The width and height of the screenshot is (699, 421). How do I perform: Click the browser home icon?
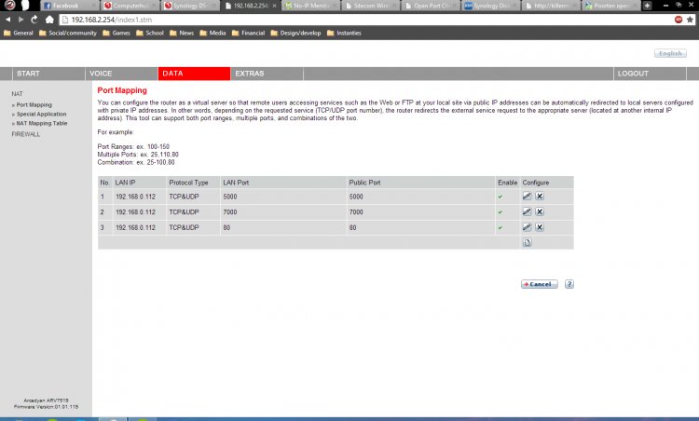[48, 19]
